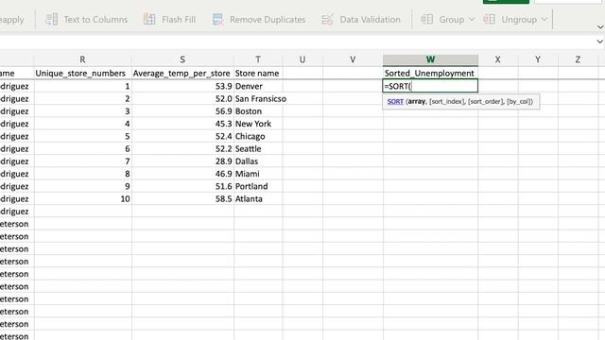This screenshot has height=340, width=605.
Task: Click the Sorted_Unemployment header cell
Action: click(430, 74)
